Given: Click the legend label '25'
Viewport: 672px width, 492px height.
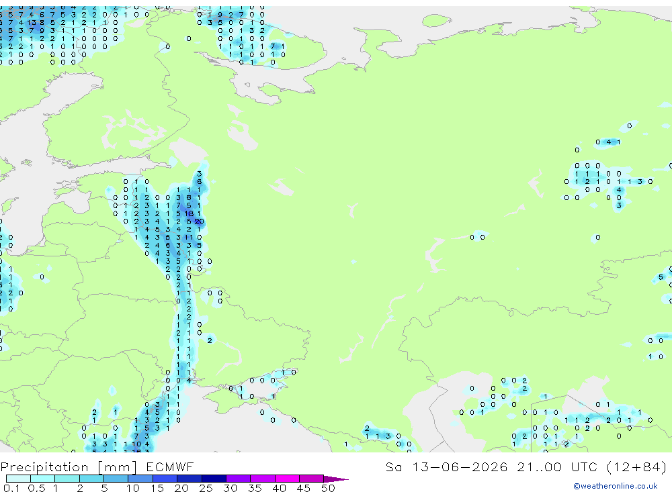Looking at the screenshot, I should coord(206,488).
